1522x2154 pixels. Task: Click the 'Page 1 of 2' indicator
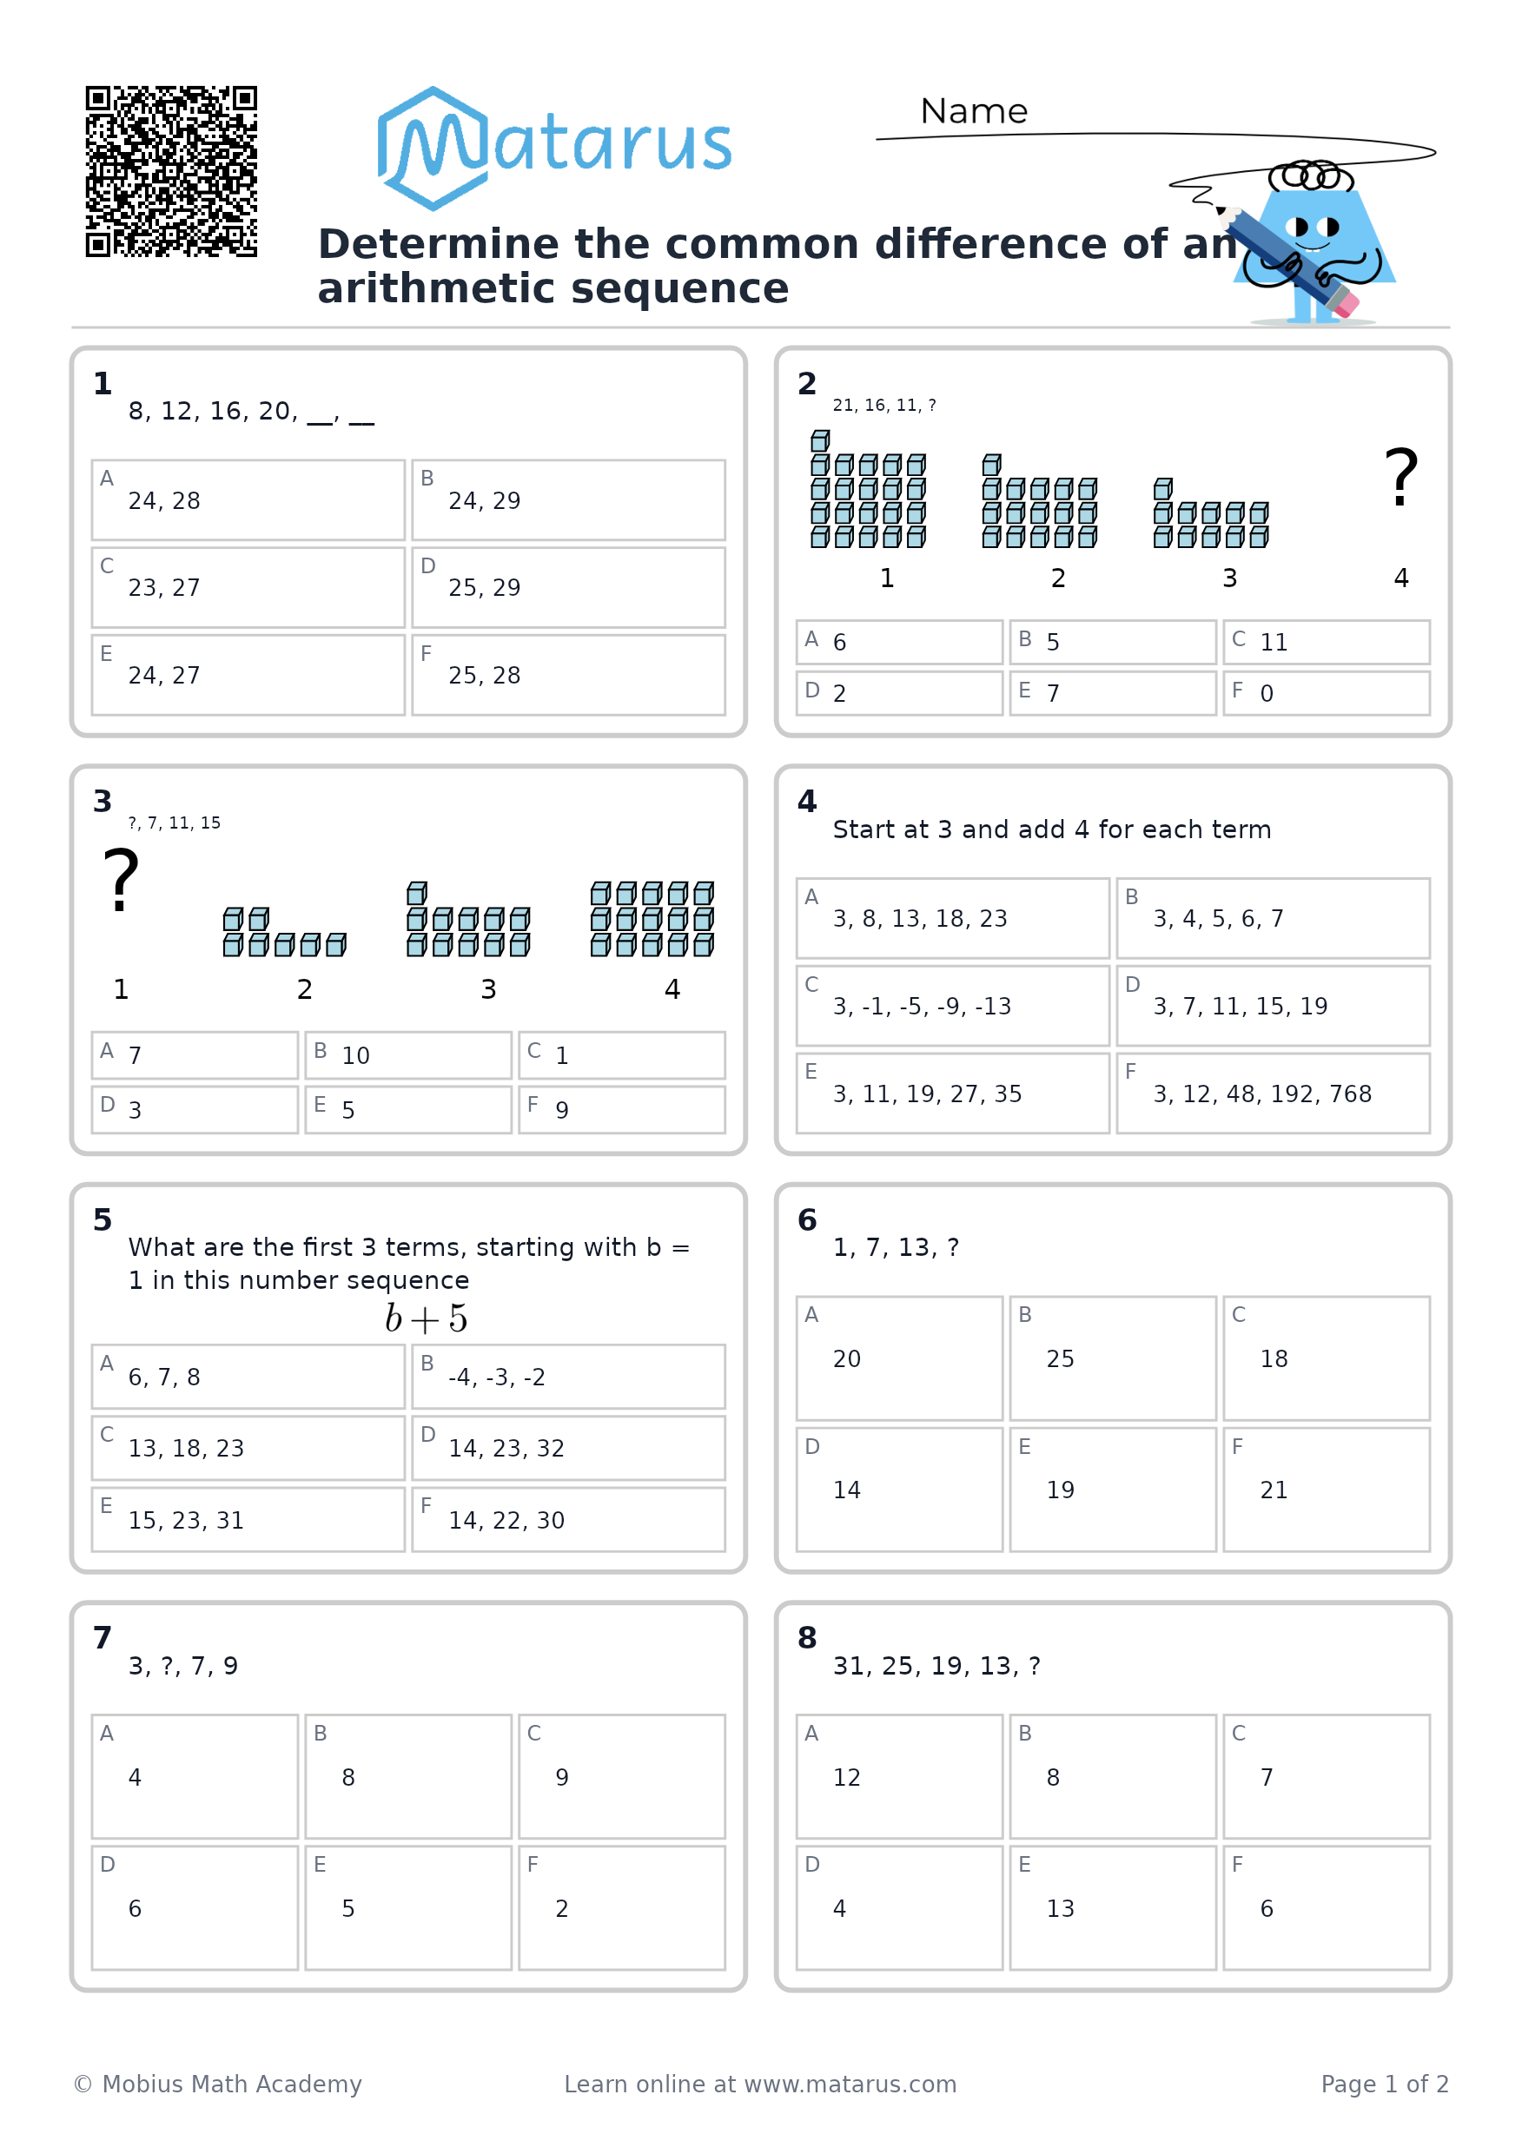pos(1385,2084)
